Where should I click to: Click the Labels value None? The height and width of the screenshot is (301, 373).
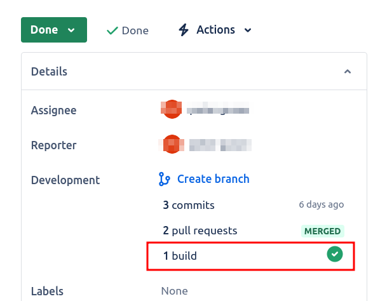pos(174,291)
